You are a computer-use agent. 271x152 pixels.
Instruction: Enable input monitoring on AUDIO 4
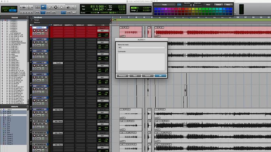(x=38, y=66)
